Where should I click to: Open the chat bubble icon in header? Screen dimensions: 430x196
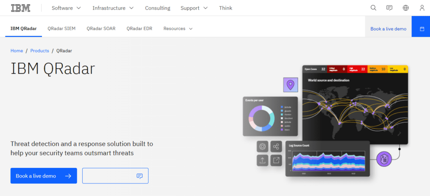389,8
